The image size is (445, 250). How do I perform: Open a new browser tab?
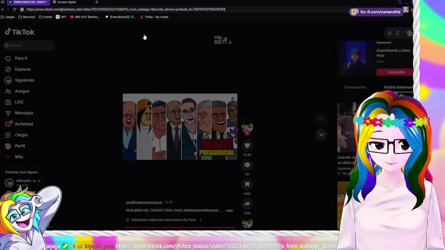pyautogui.click(x=97, y=2)
